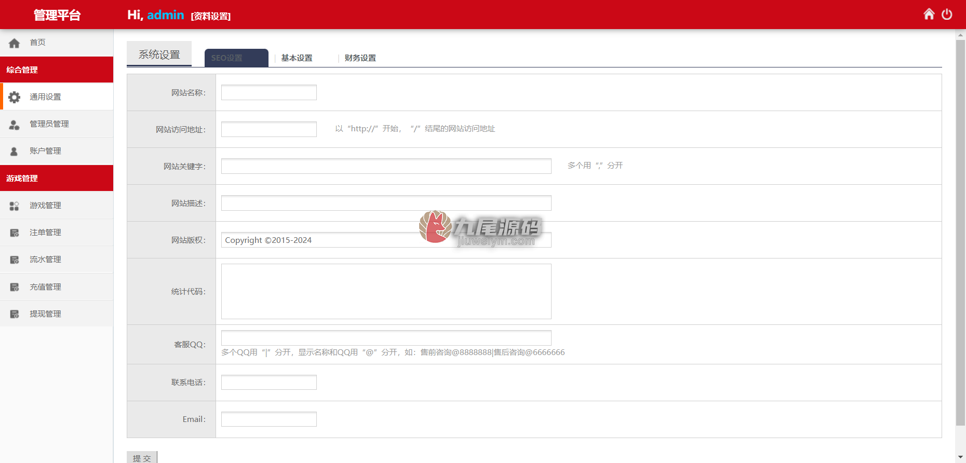The image size is (966, 463).
Task: Focus the 网站关键字 input field
Action: coord(386,166)
